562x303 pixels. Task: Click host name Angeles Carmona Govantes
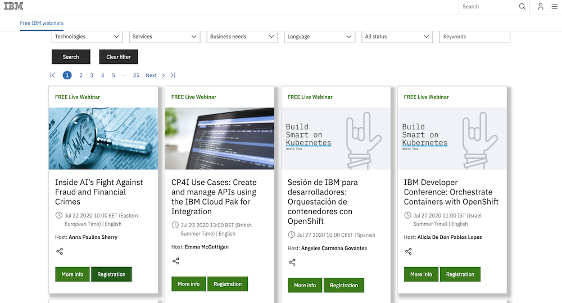pos(334,248)
